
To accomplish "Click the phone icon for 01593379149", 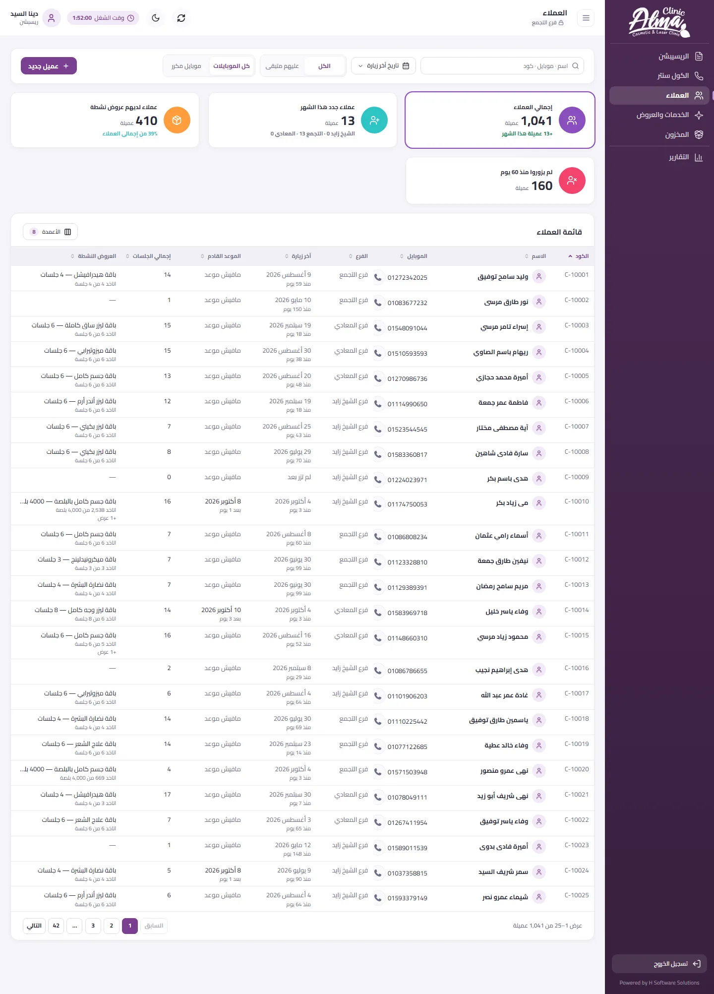I will [x=378, y=898].
